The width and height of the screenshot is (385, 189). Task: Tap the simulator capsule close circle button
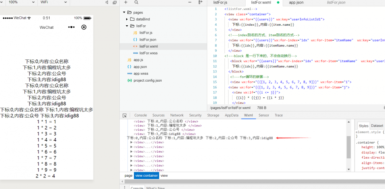84,27
